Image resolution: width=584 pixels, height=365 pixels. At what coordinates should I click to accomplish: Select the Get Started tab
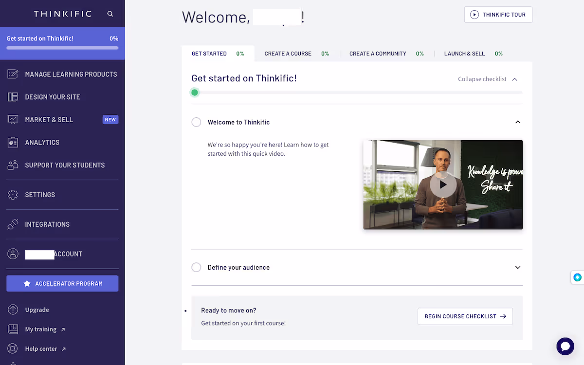click(x=218, y=54)
